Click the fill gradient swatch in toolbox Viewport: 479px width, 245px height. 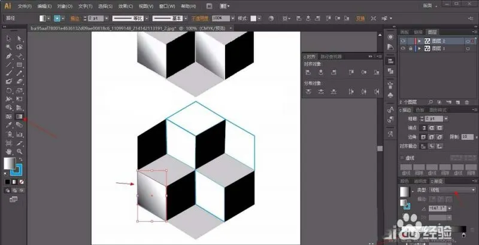9,163
